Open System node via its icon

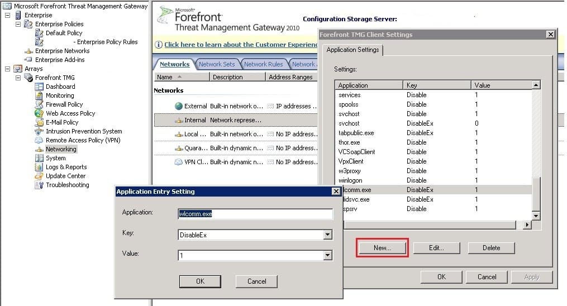(x=39, y=158)
